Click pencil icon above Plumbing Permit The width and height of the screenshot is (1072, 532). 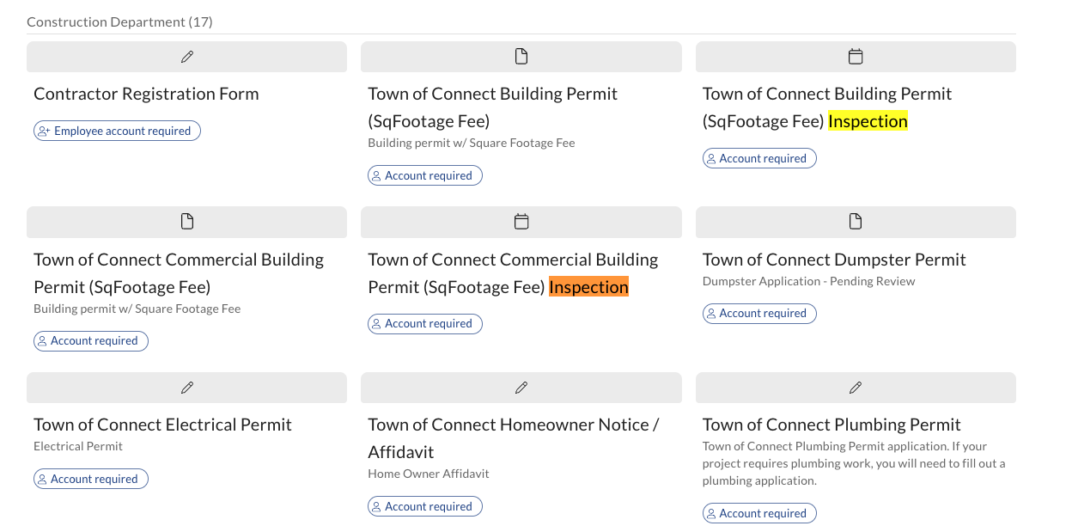856,388
